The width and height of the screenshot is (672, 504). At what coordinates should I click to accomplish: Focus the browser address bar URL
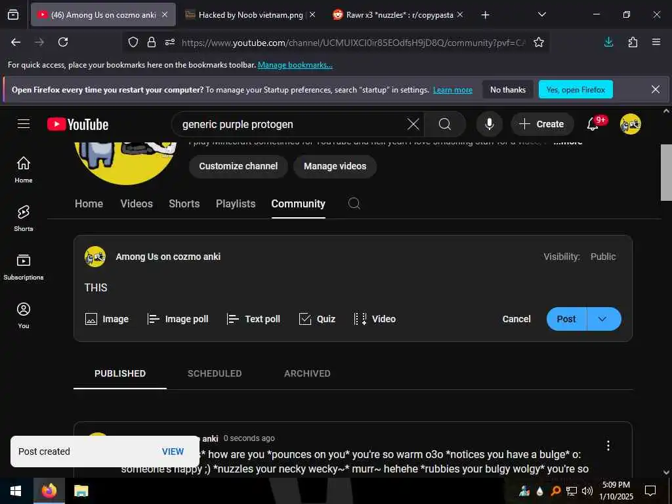tap(353, 43)
